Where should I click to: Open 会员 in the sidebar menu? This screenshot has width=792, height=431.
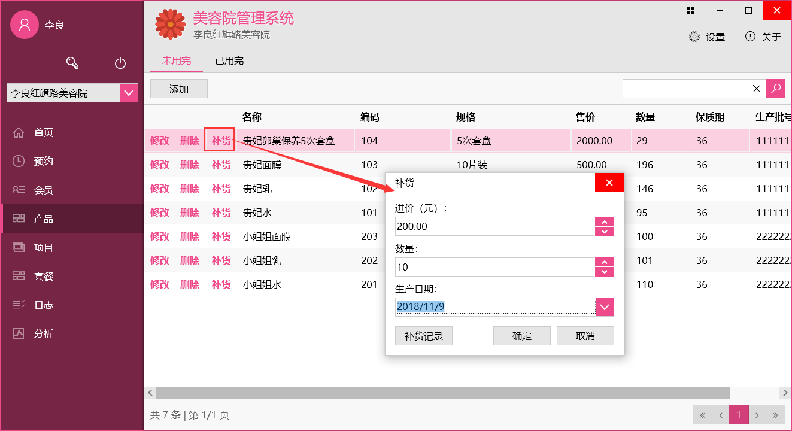tap(43, 190)
